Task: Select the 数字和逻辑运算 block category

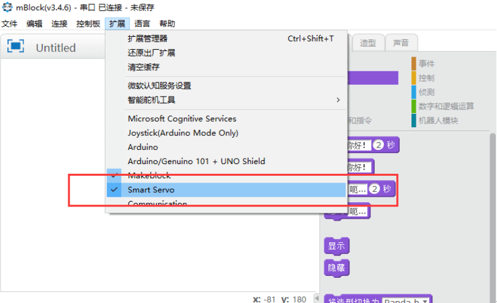Action: (x=446, y=106)
